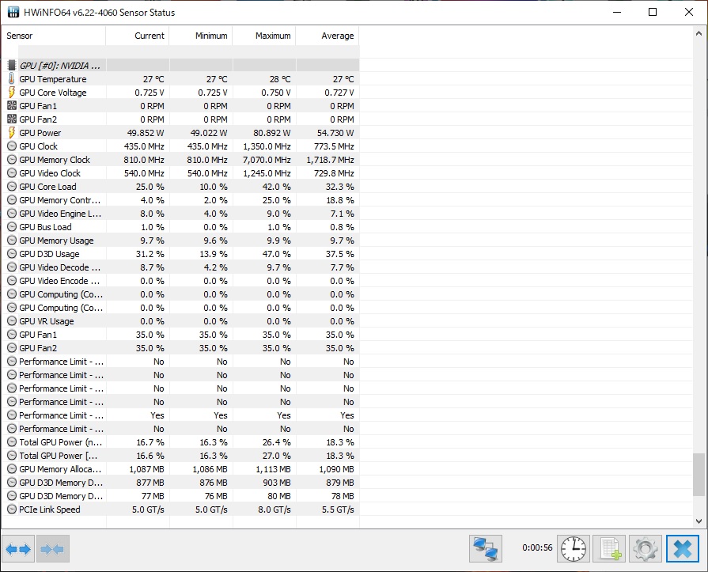Click the clock reset timer button

[574, 548]
